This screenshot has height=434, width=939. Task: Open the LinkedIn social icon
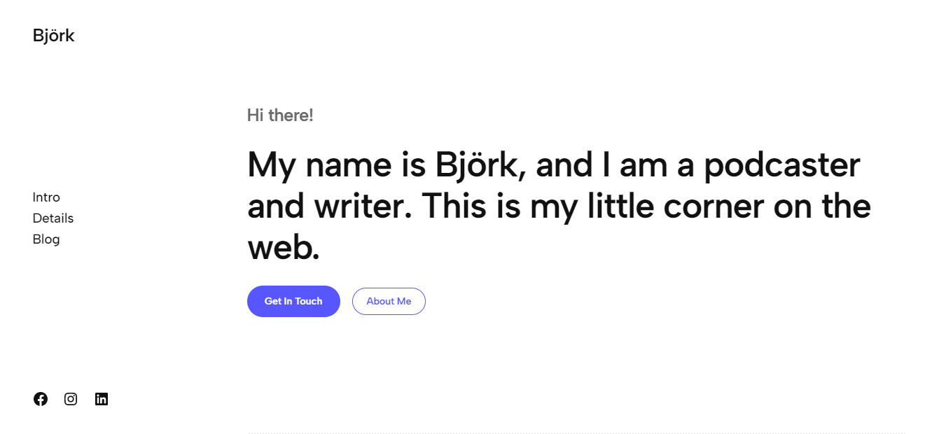click(102, 399)
